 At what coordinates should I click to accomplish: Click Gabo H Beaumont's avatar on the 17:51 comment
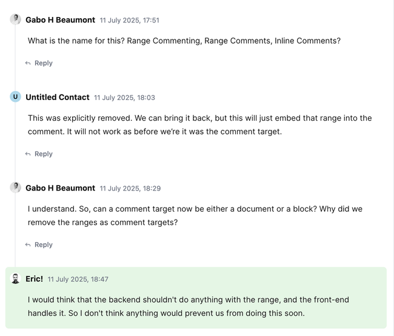point(15,19)
